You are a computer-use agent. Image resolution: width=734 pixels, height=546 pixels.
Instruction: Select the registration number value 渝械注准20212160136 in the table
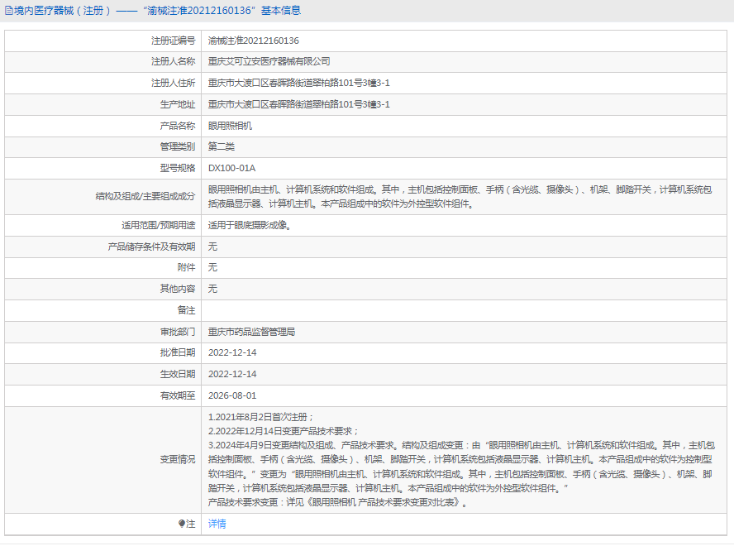tap(253, 41)
